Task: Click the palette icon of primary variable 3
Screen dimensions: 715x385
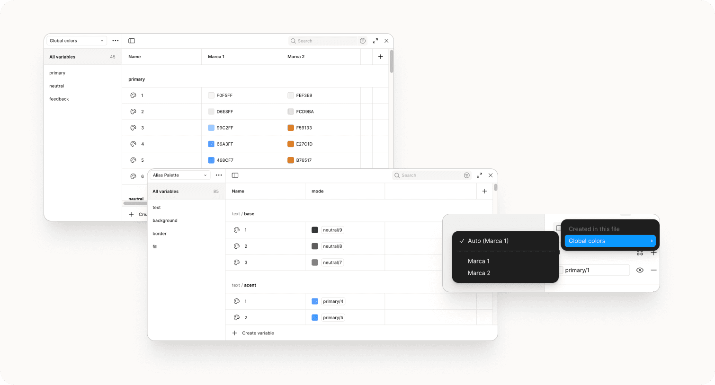Action: pyautogui.click(x=133, y=128)
